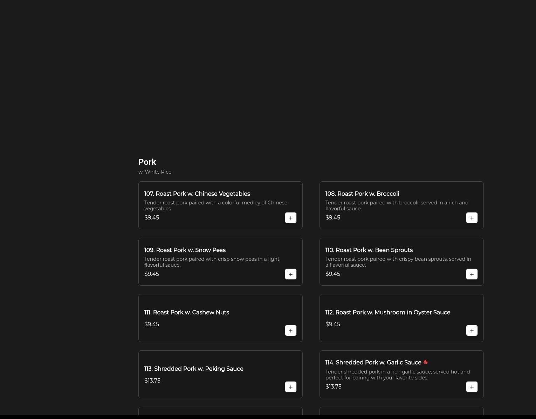536x419 pixels.
Task: Open the 111. Roast Pork w. Cashew Nuts title
Action: (x=186, y=313)
